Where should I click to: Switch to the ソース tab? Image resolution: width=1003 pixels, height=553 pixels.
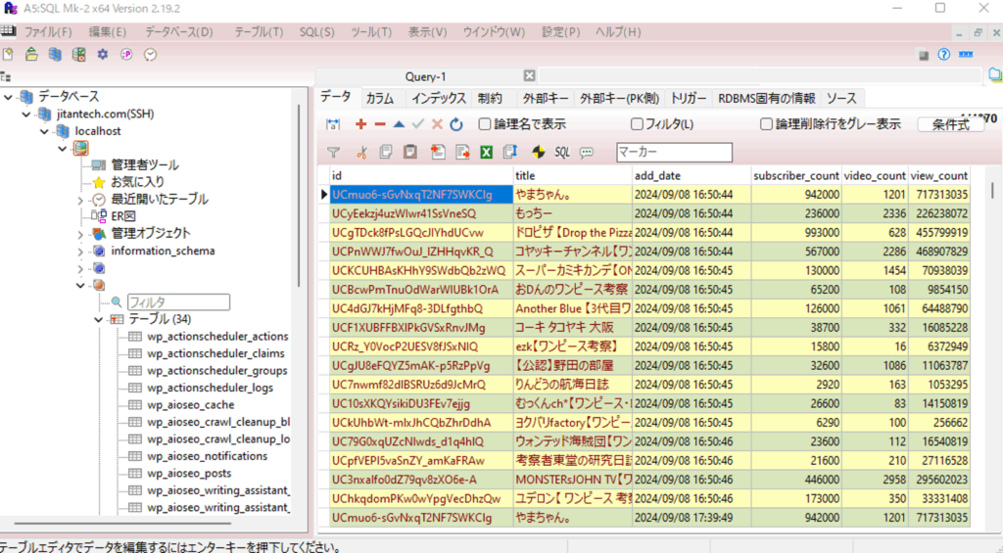click(x=841, y=98)
